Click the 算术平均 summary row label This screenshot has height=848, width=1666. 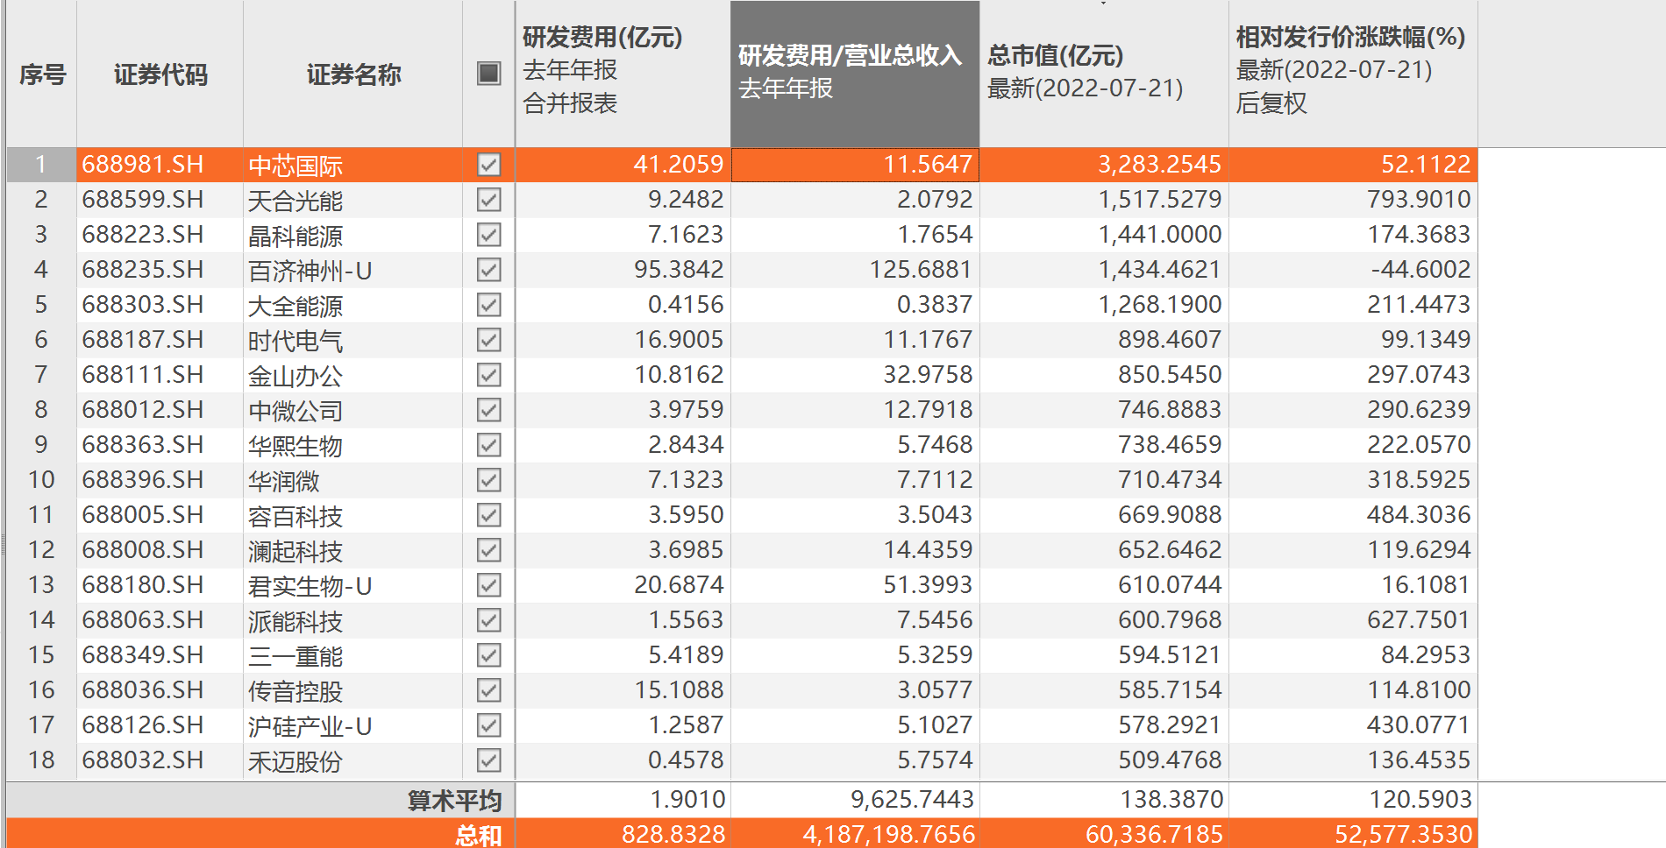tap(453, 800)
